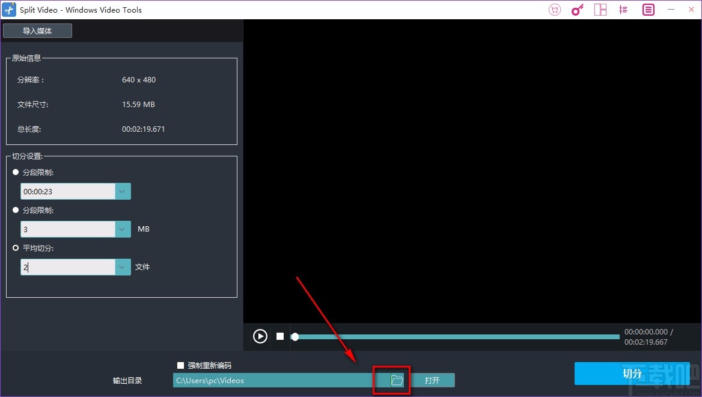Click the settings list icon in title bar

click(x=623, y=10)
